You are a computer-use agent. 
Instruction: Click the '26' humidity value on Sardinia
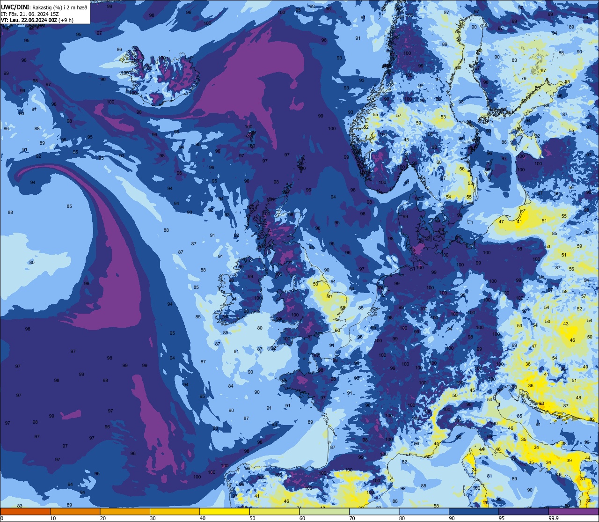[486, 503]
